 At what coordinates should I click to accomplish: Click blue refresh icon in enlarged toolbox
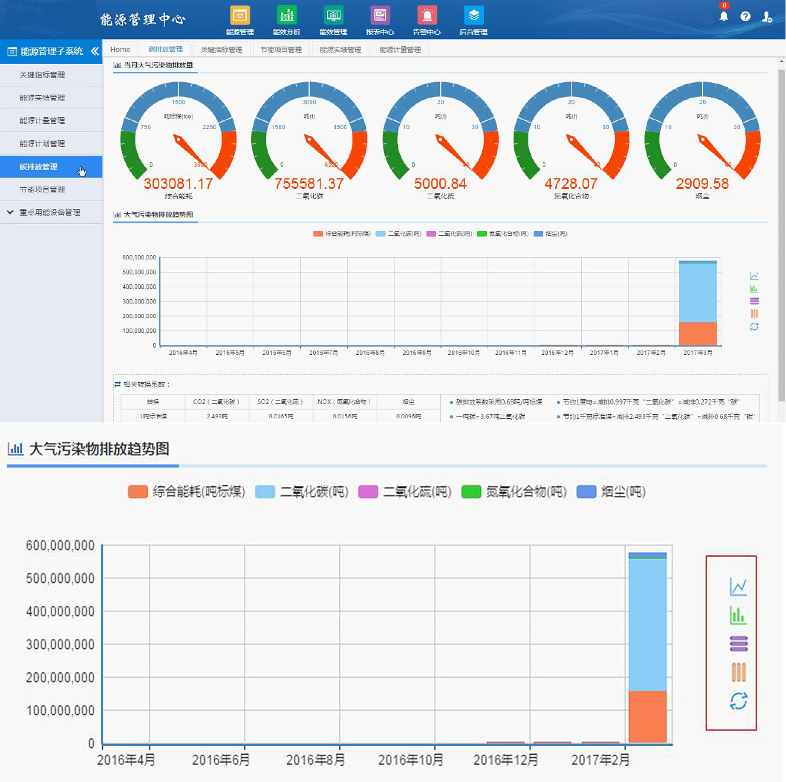coord(739,701)
